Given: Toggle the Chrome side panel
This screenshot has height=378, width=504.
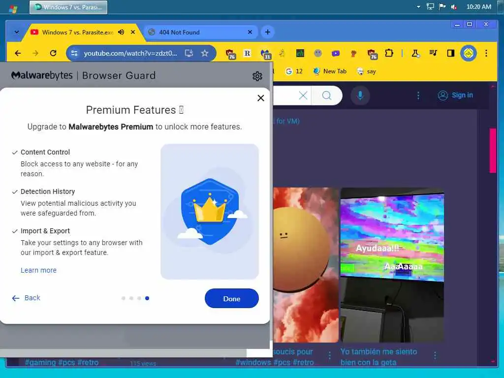Looking at the screenshot, I should (x=451, y=53).
